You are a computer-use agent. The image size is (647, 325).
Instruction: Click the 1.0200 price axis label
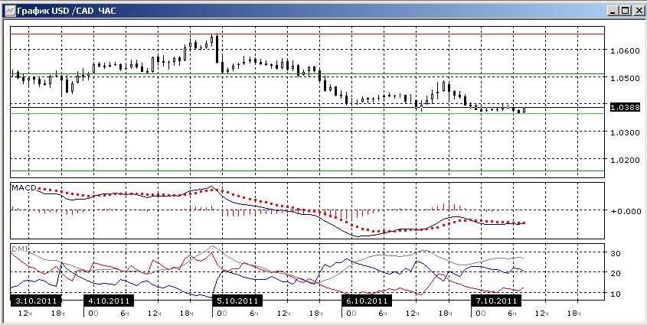tap(624, 160)
